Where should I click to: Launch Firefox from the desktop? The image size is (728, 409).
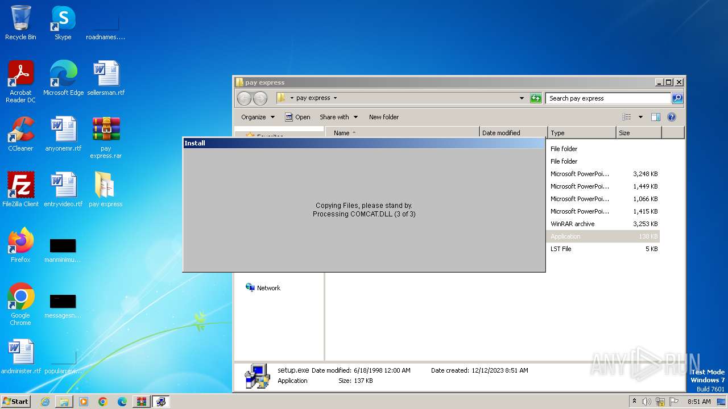click(x=20, y=245)
